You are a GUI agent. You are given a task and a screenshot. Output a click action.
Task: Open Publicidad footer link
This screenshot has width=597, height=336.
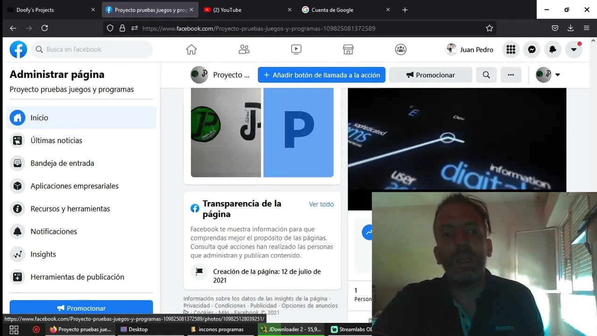click(264, 306)
